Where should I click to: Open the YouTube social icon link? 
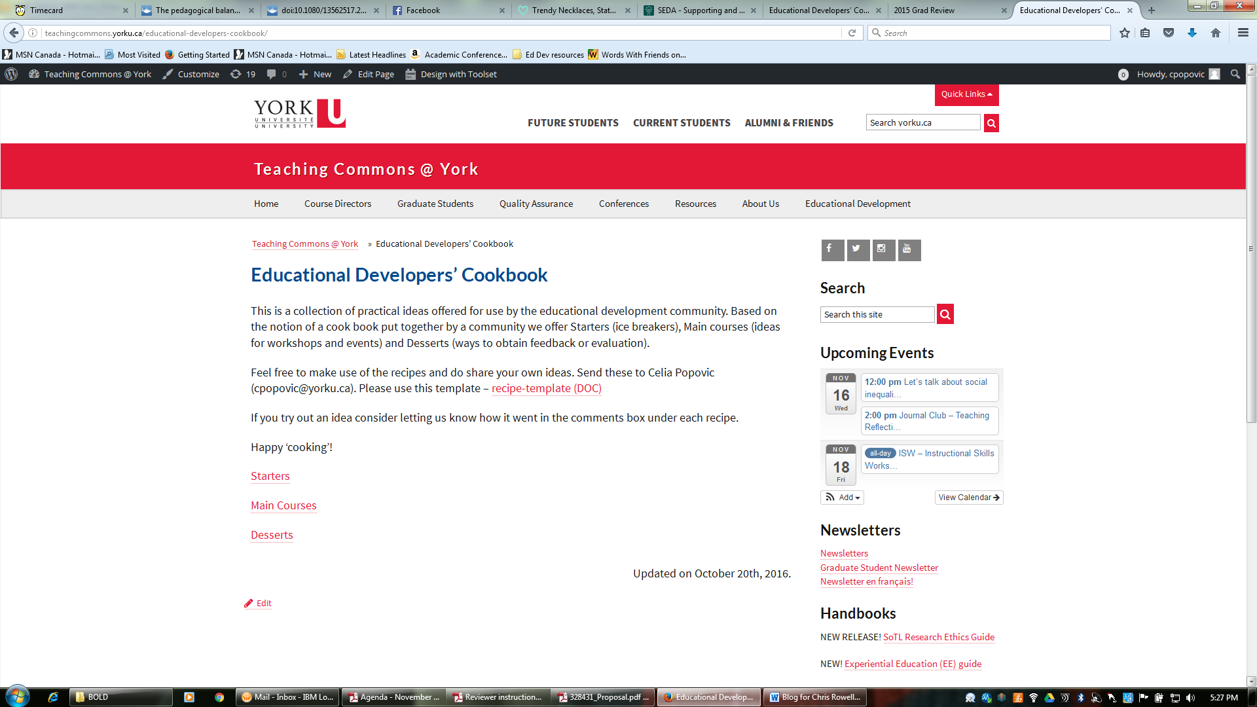909,249
